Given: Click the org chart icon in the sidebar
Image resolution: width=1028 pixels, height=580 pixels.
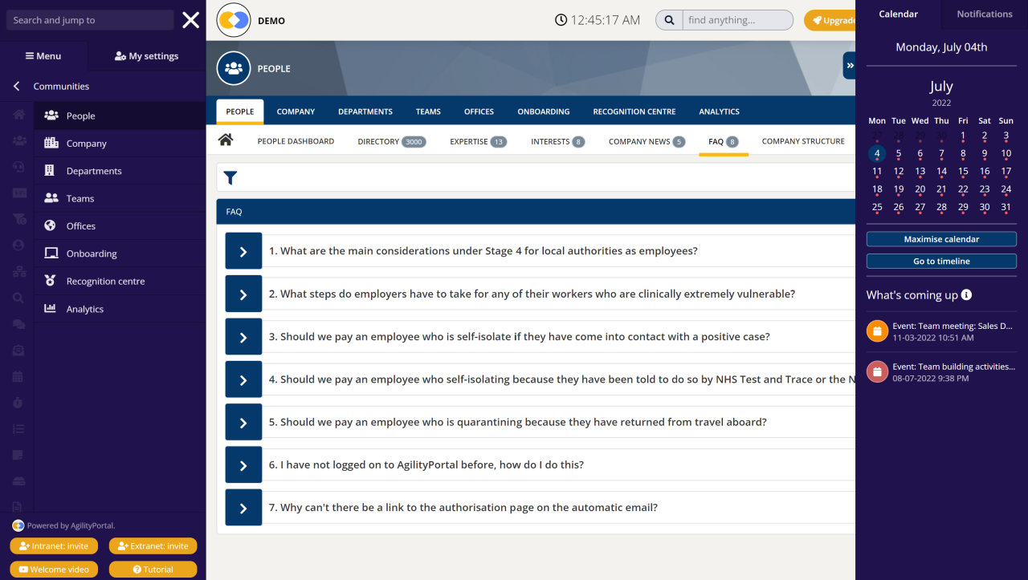Looking at the screenshot, I should [x=18, y=270].
